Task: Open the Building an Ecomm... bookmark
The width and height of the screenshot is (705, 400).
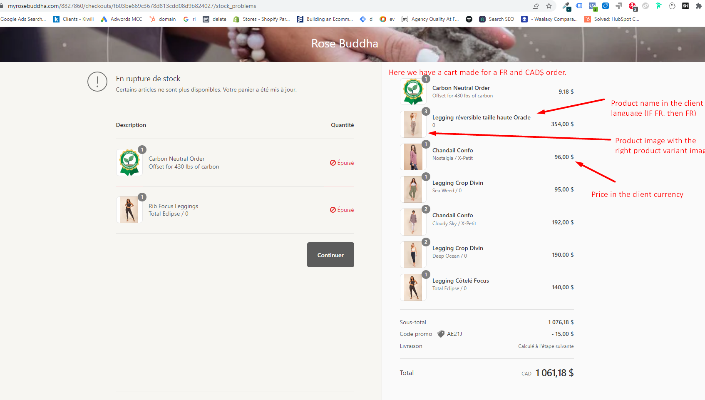Action: (x=325, y=19)
